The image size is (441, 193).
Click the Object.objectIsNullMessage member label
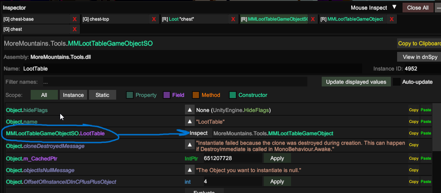point(40,170)
